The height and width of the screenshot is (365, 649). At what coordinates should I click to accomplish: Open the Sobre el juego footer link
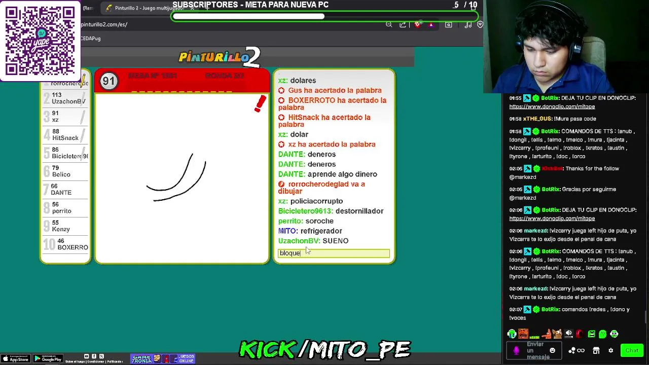pos(75,361)
